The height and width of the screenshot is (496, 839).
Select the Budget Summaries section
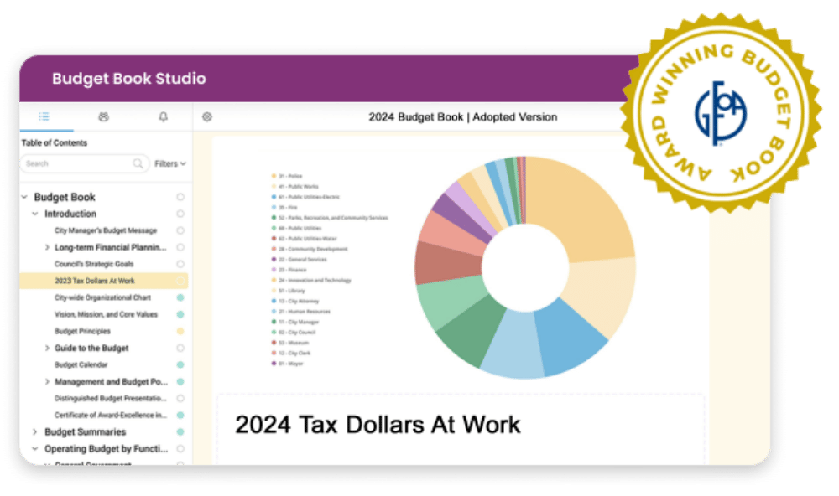click(85, 431)
